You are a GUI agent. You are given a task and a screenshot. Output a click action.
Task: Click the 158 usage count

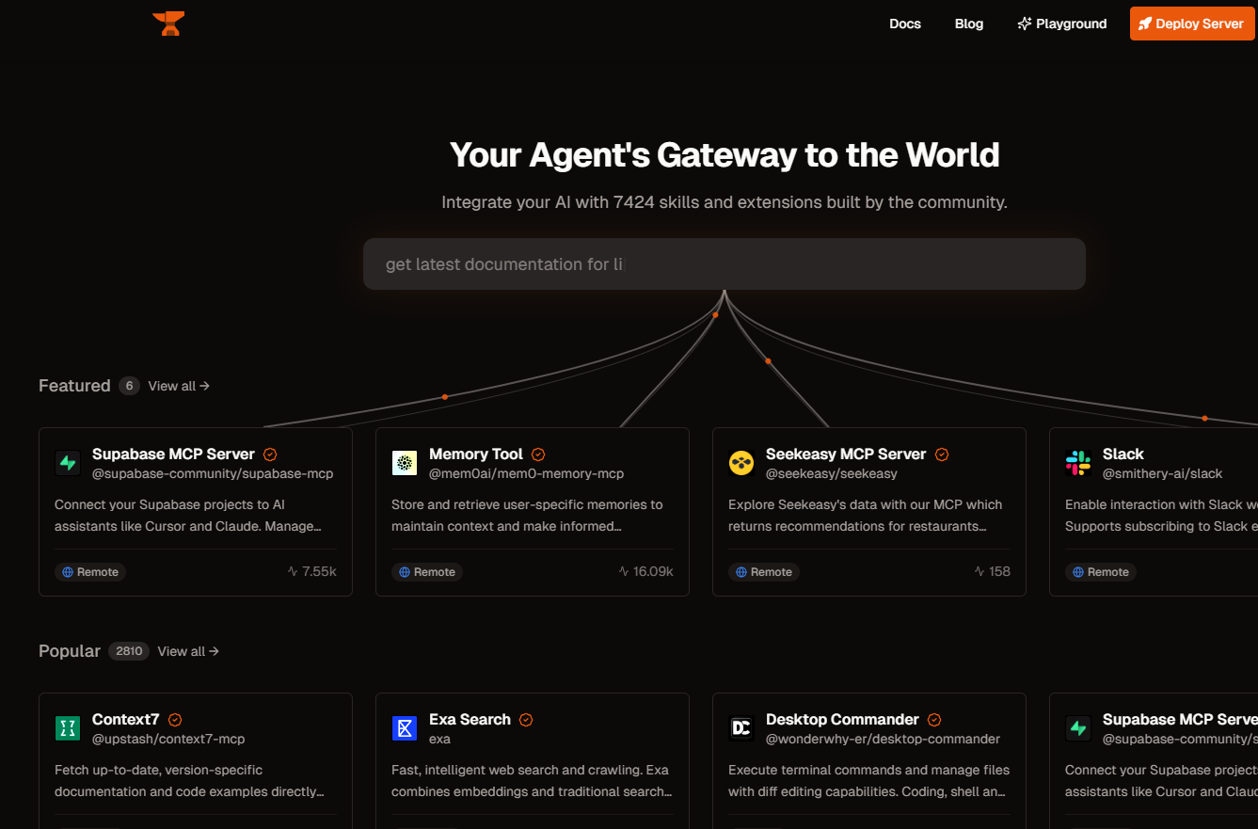(x=992, y=571)
